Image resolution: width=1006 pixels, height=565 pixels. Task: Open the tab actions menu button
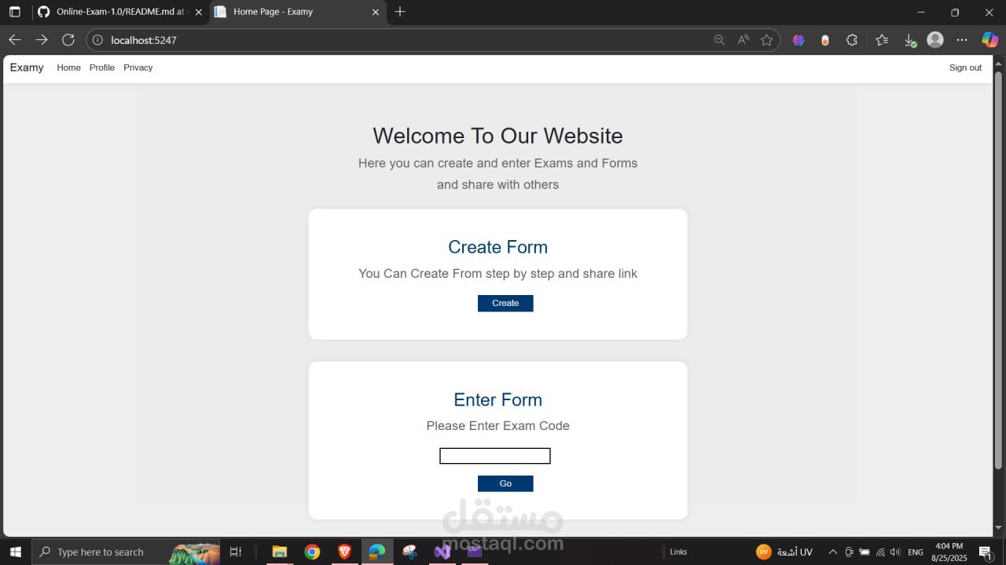pos(15,12)
